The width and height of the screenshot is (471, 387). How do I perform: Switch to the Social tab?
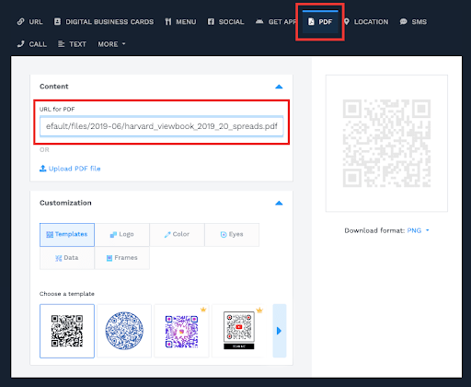[225, 22]
